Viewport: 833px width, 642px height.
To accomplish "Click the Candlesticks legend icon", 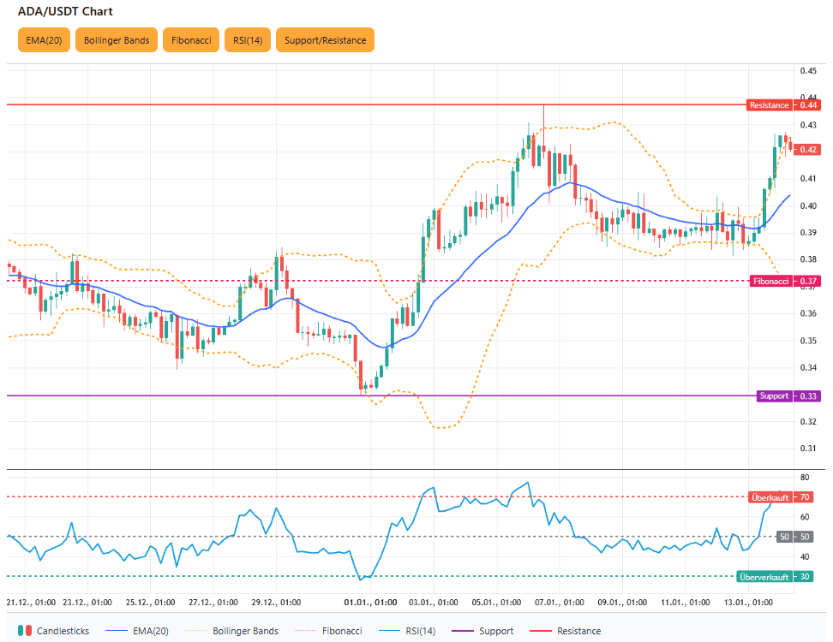I will pos(25,631).
